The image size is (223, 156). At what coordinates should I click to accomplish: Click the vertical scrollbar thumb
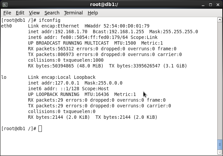click(x=220, y=144)
